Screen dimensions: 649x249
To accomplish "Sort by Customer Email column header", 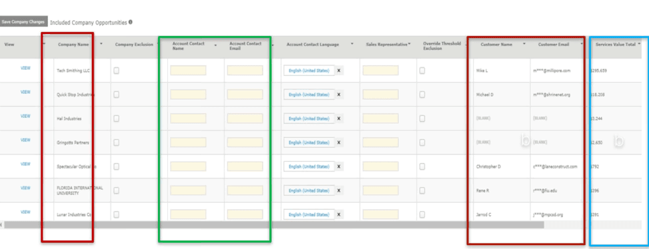I will [554, 44].
